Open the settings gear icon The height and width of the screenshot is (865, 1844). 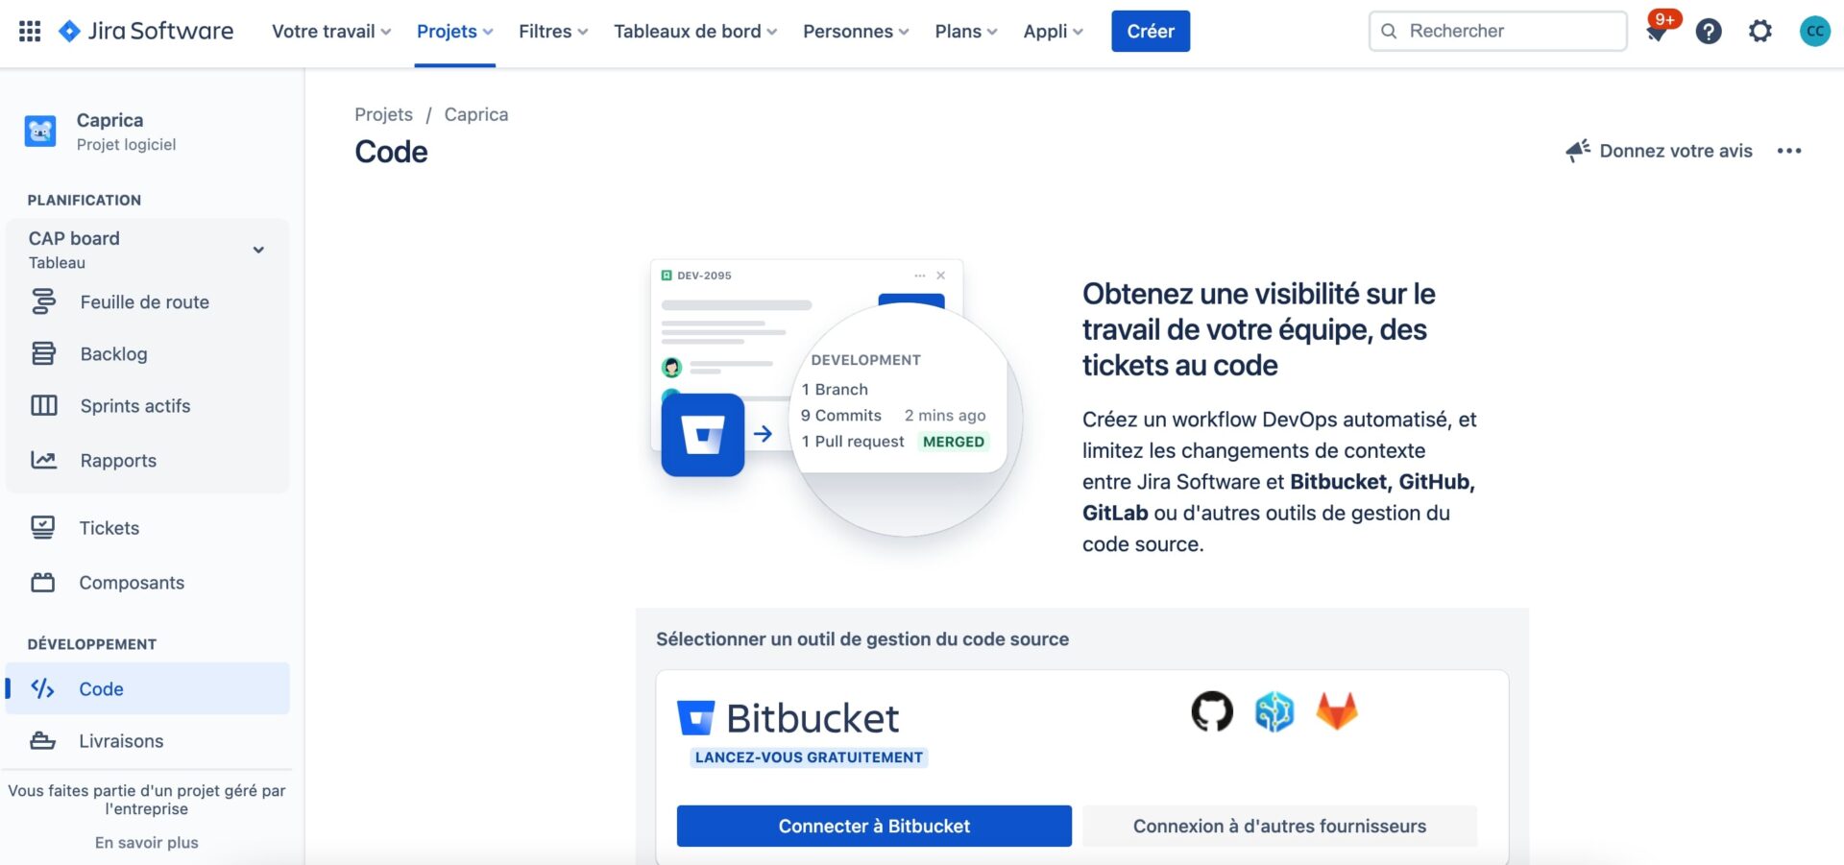click(1760, 31)
